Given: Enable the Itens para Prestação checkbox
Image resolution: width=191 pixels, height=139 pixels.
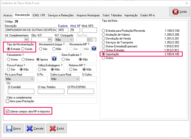Looking at the screenshot, I should click(8, 101).
